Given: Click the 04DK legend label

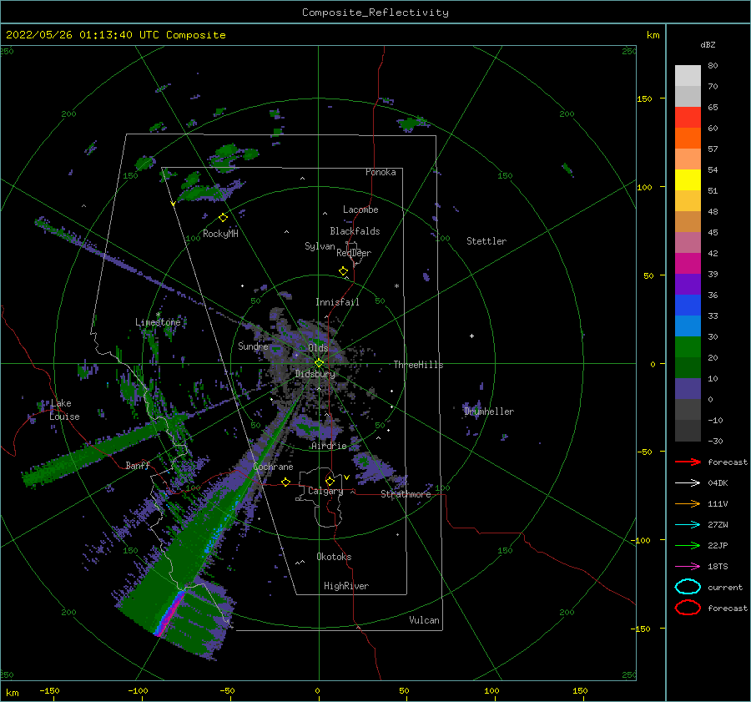Looking at the screenshot, I should [718, 483].
